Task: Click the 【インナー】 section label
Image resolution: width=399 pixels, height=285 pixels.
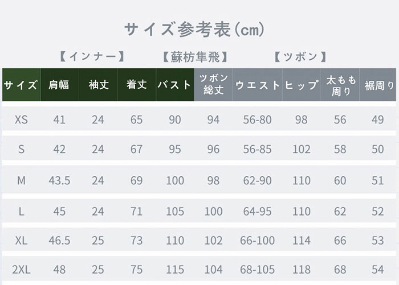Action: coord(91,57)
